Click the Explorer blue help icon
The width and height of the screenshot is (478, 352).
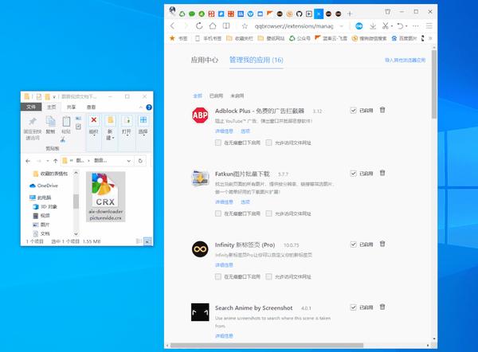pyautogui.click(x=149, y=108)
